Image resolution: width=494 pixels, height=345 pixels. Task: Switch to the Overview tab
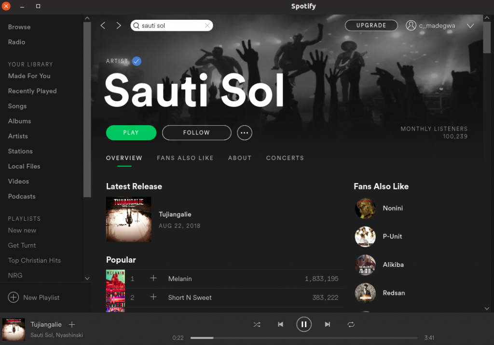click(x=124, y=158)
